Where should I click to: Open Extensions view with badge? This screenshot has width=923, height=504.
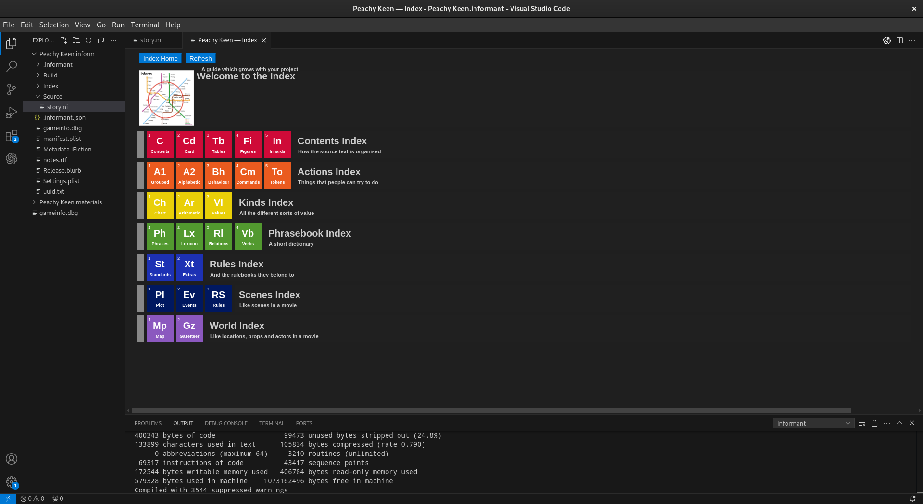click(12, 136)
